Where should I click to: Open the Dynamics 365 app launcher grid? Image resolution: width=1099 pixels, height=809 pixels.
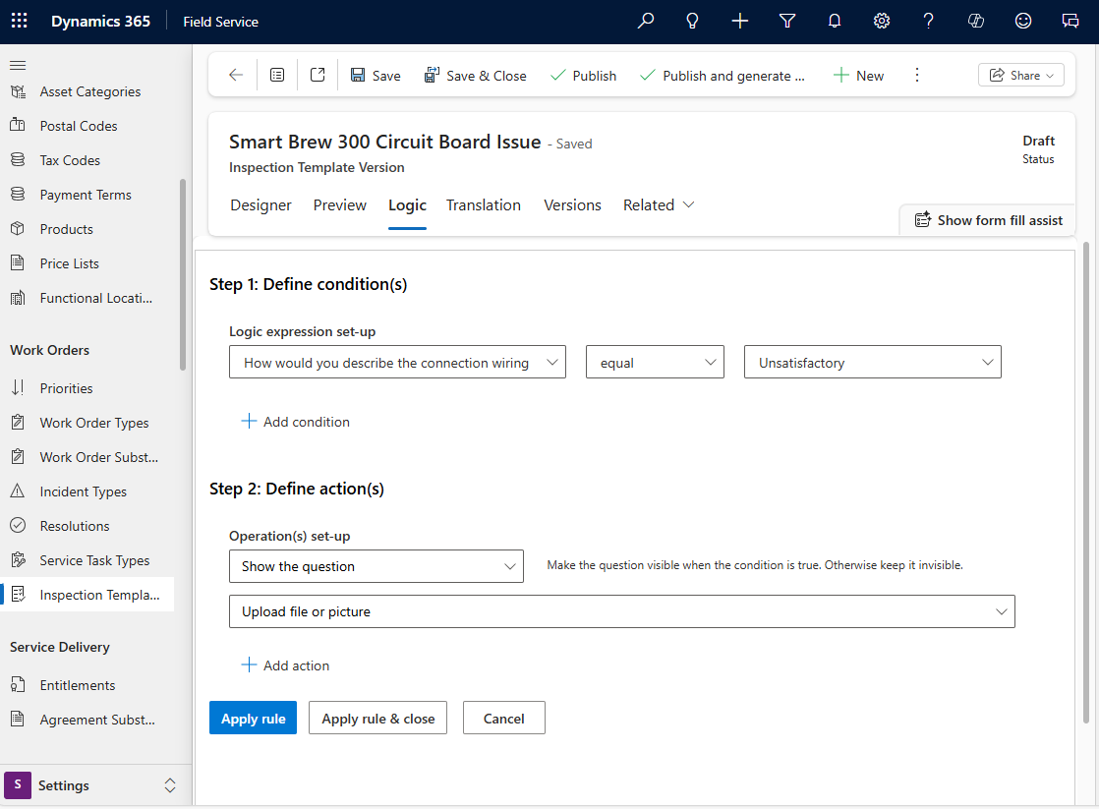pos(20,21)
